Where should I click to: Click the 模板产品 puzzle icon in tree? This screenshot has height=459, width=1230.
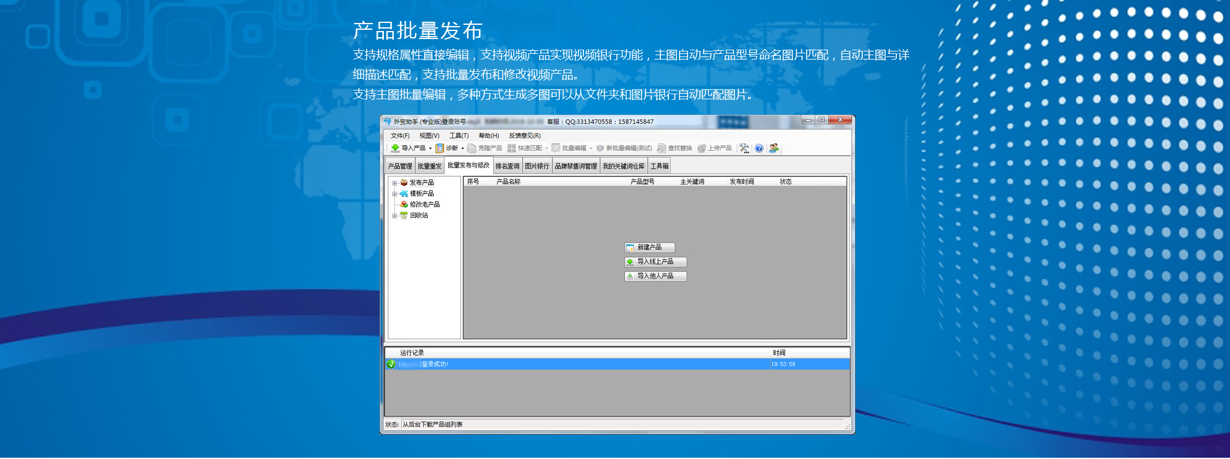pos(404,194)
